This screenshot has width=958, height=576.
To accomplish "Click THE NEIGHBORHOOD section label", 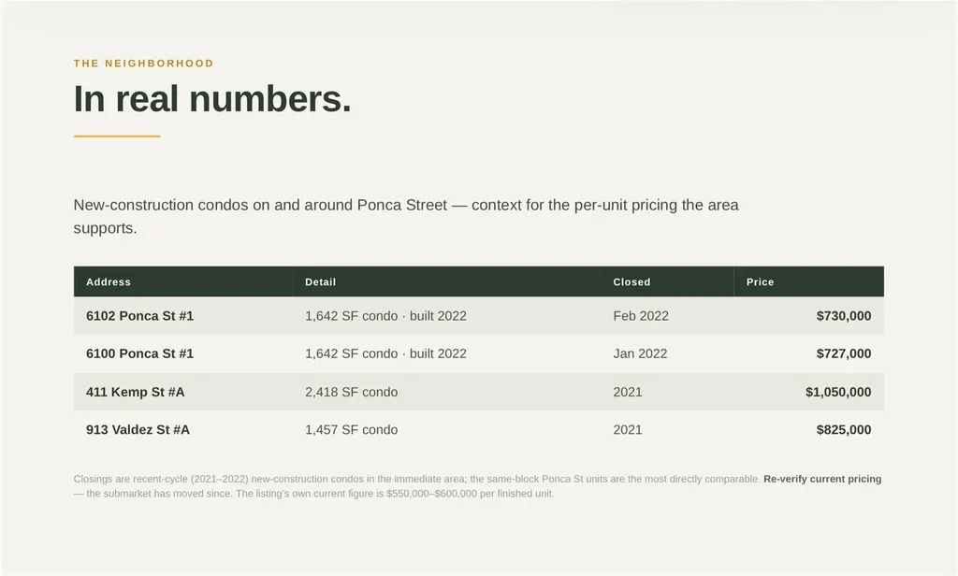I will coord(143,63).
